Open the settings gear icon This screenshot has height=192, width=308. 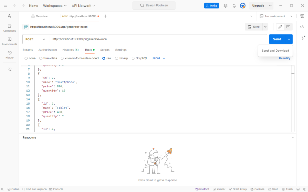225,6
